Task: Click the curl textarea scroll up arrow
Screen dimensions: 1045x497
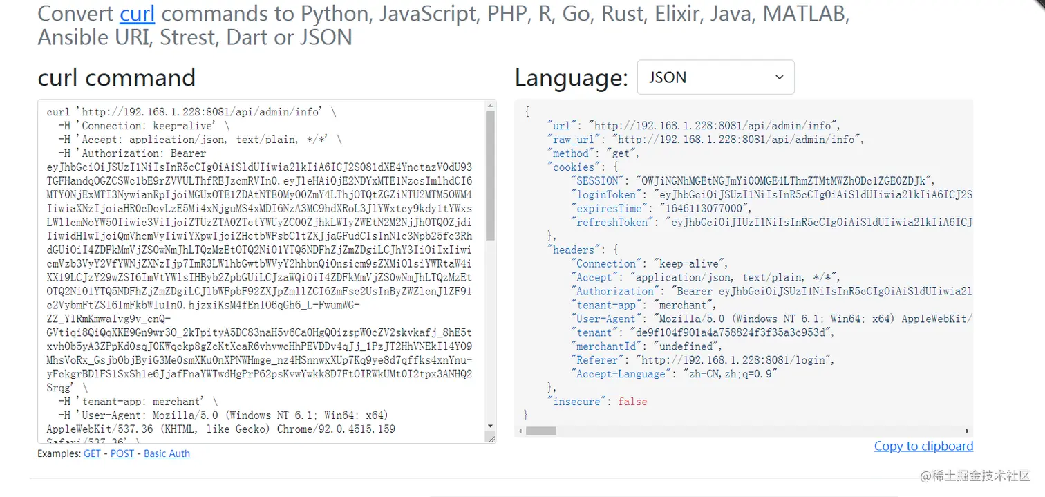Action: tap(491, 106)
